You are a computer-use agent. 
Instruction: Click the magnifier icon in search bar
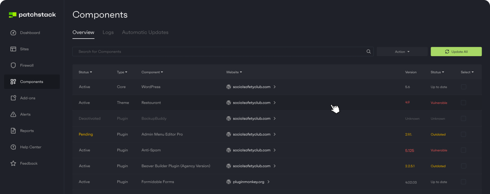[x=368, y=52]
